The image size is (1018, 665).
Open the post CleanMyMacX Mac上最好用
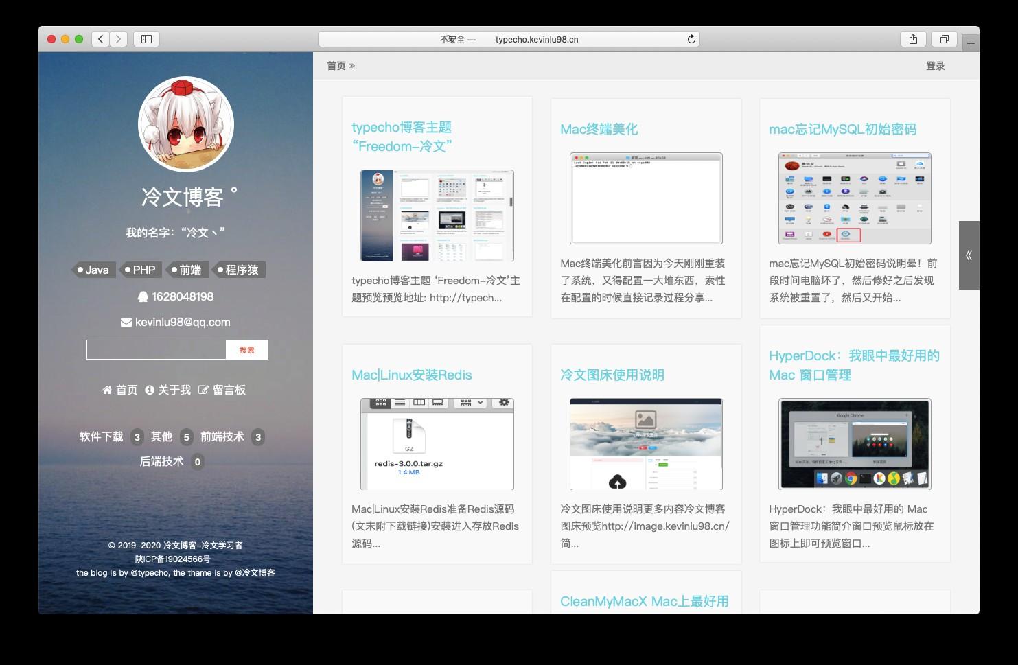(645, 601)
